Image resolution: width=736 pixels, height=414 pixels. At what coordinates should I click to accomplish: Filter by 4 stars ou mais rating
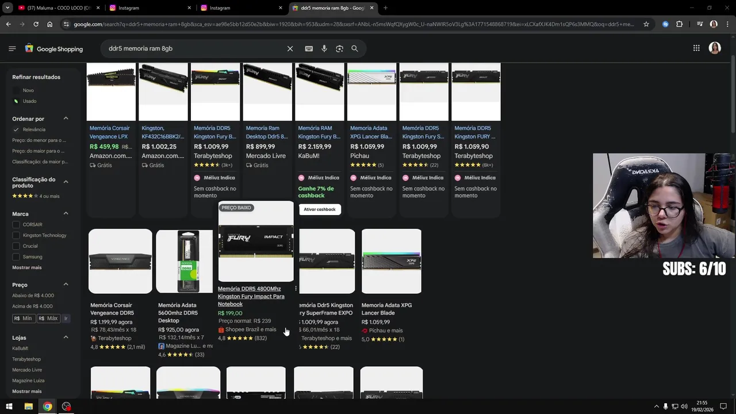click(36, 196)
